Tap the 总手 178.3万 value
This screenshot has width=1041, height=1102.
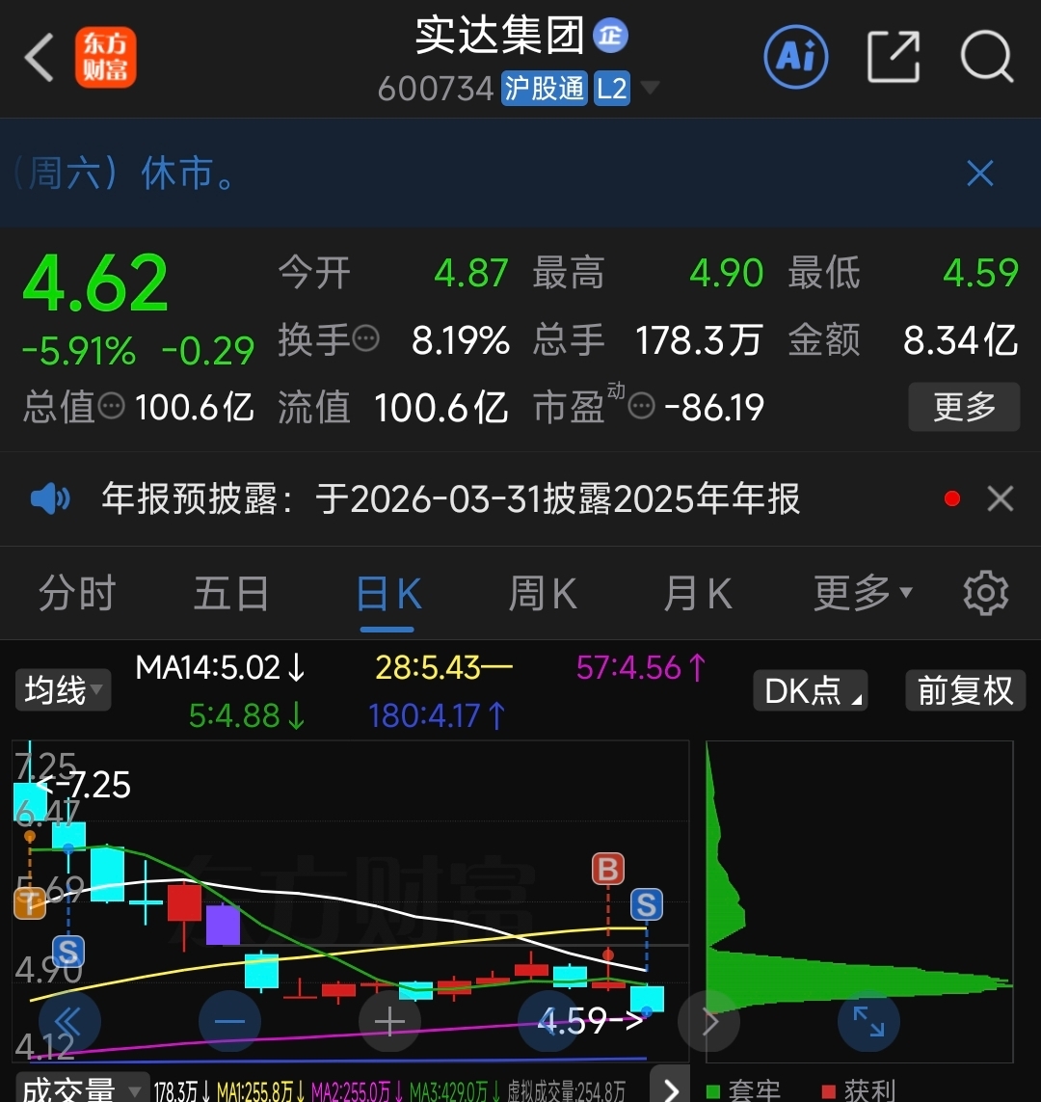click(x=699, y=339)
